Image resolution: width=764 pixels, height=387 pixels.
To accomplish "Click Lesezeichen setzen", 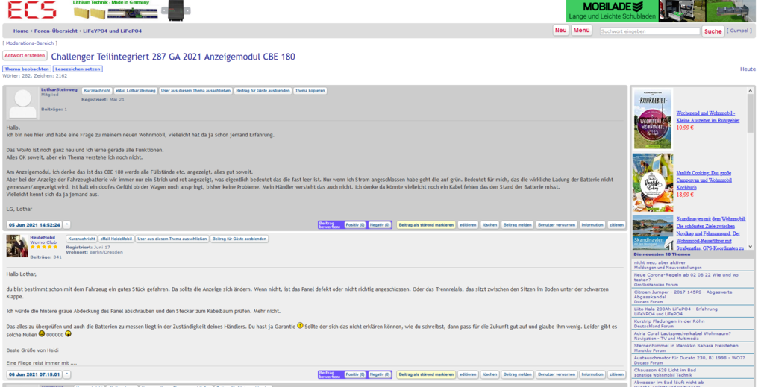I will [x=78, y=69].
